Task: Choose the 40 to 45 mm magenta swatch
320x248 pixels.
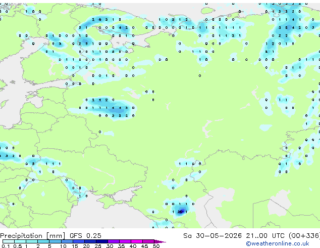Action: tap(137, 241)
